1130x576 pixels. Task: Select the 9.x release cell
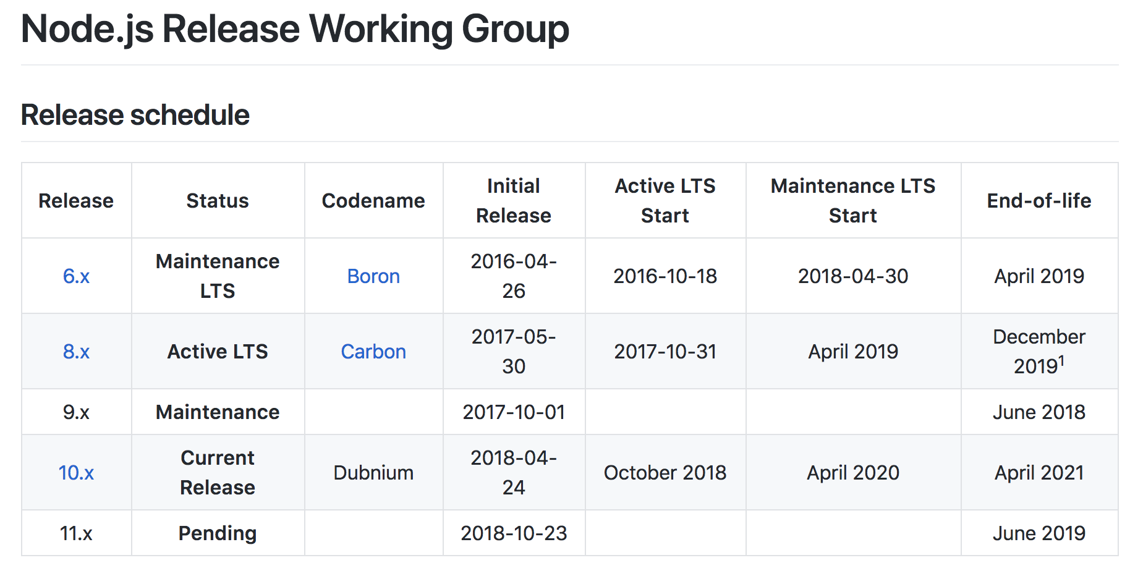tap(76, 412)
